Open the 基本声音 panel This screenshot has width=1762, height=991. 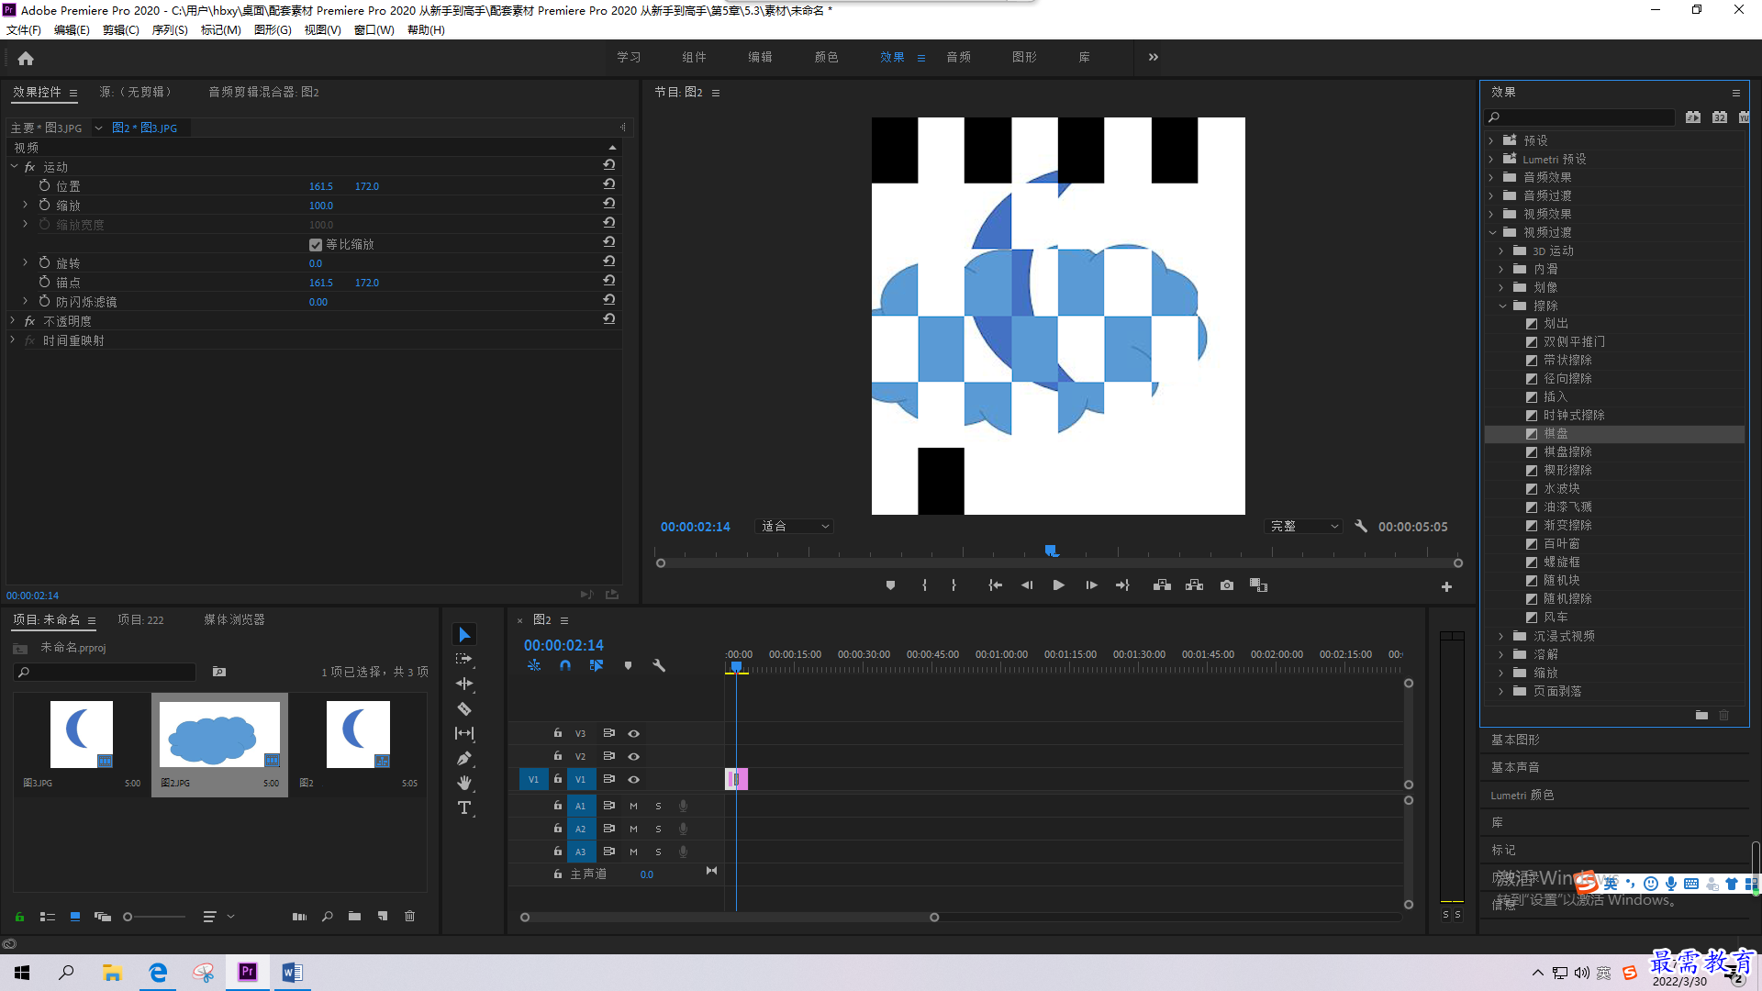pyautogui.click(x=1515, y=767)
